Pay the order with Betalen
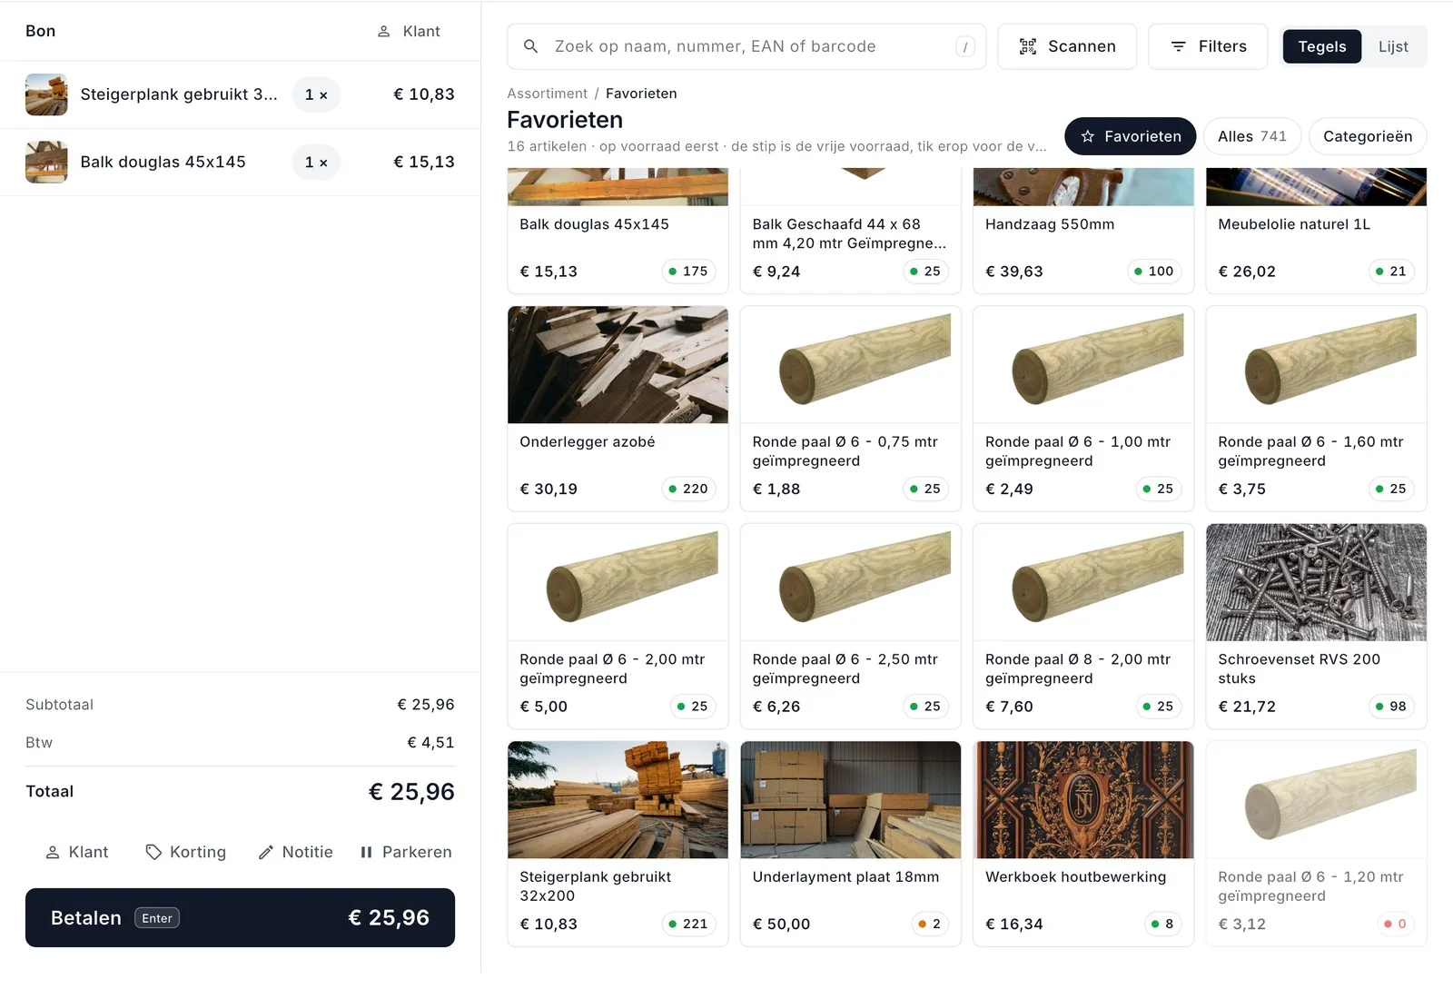 pos(240,917)
